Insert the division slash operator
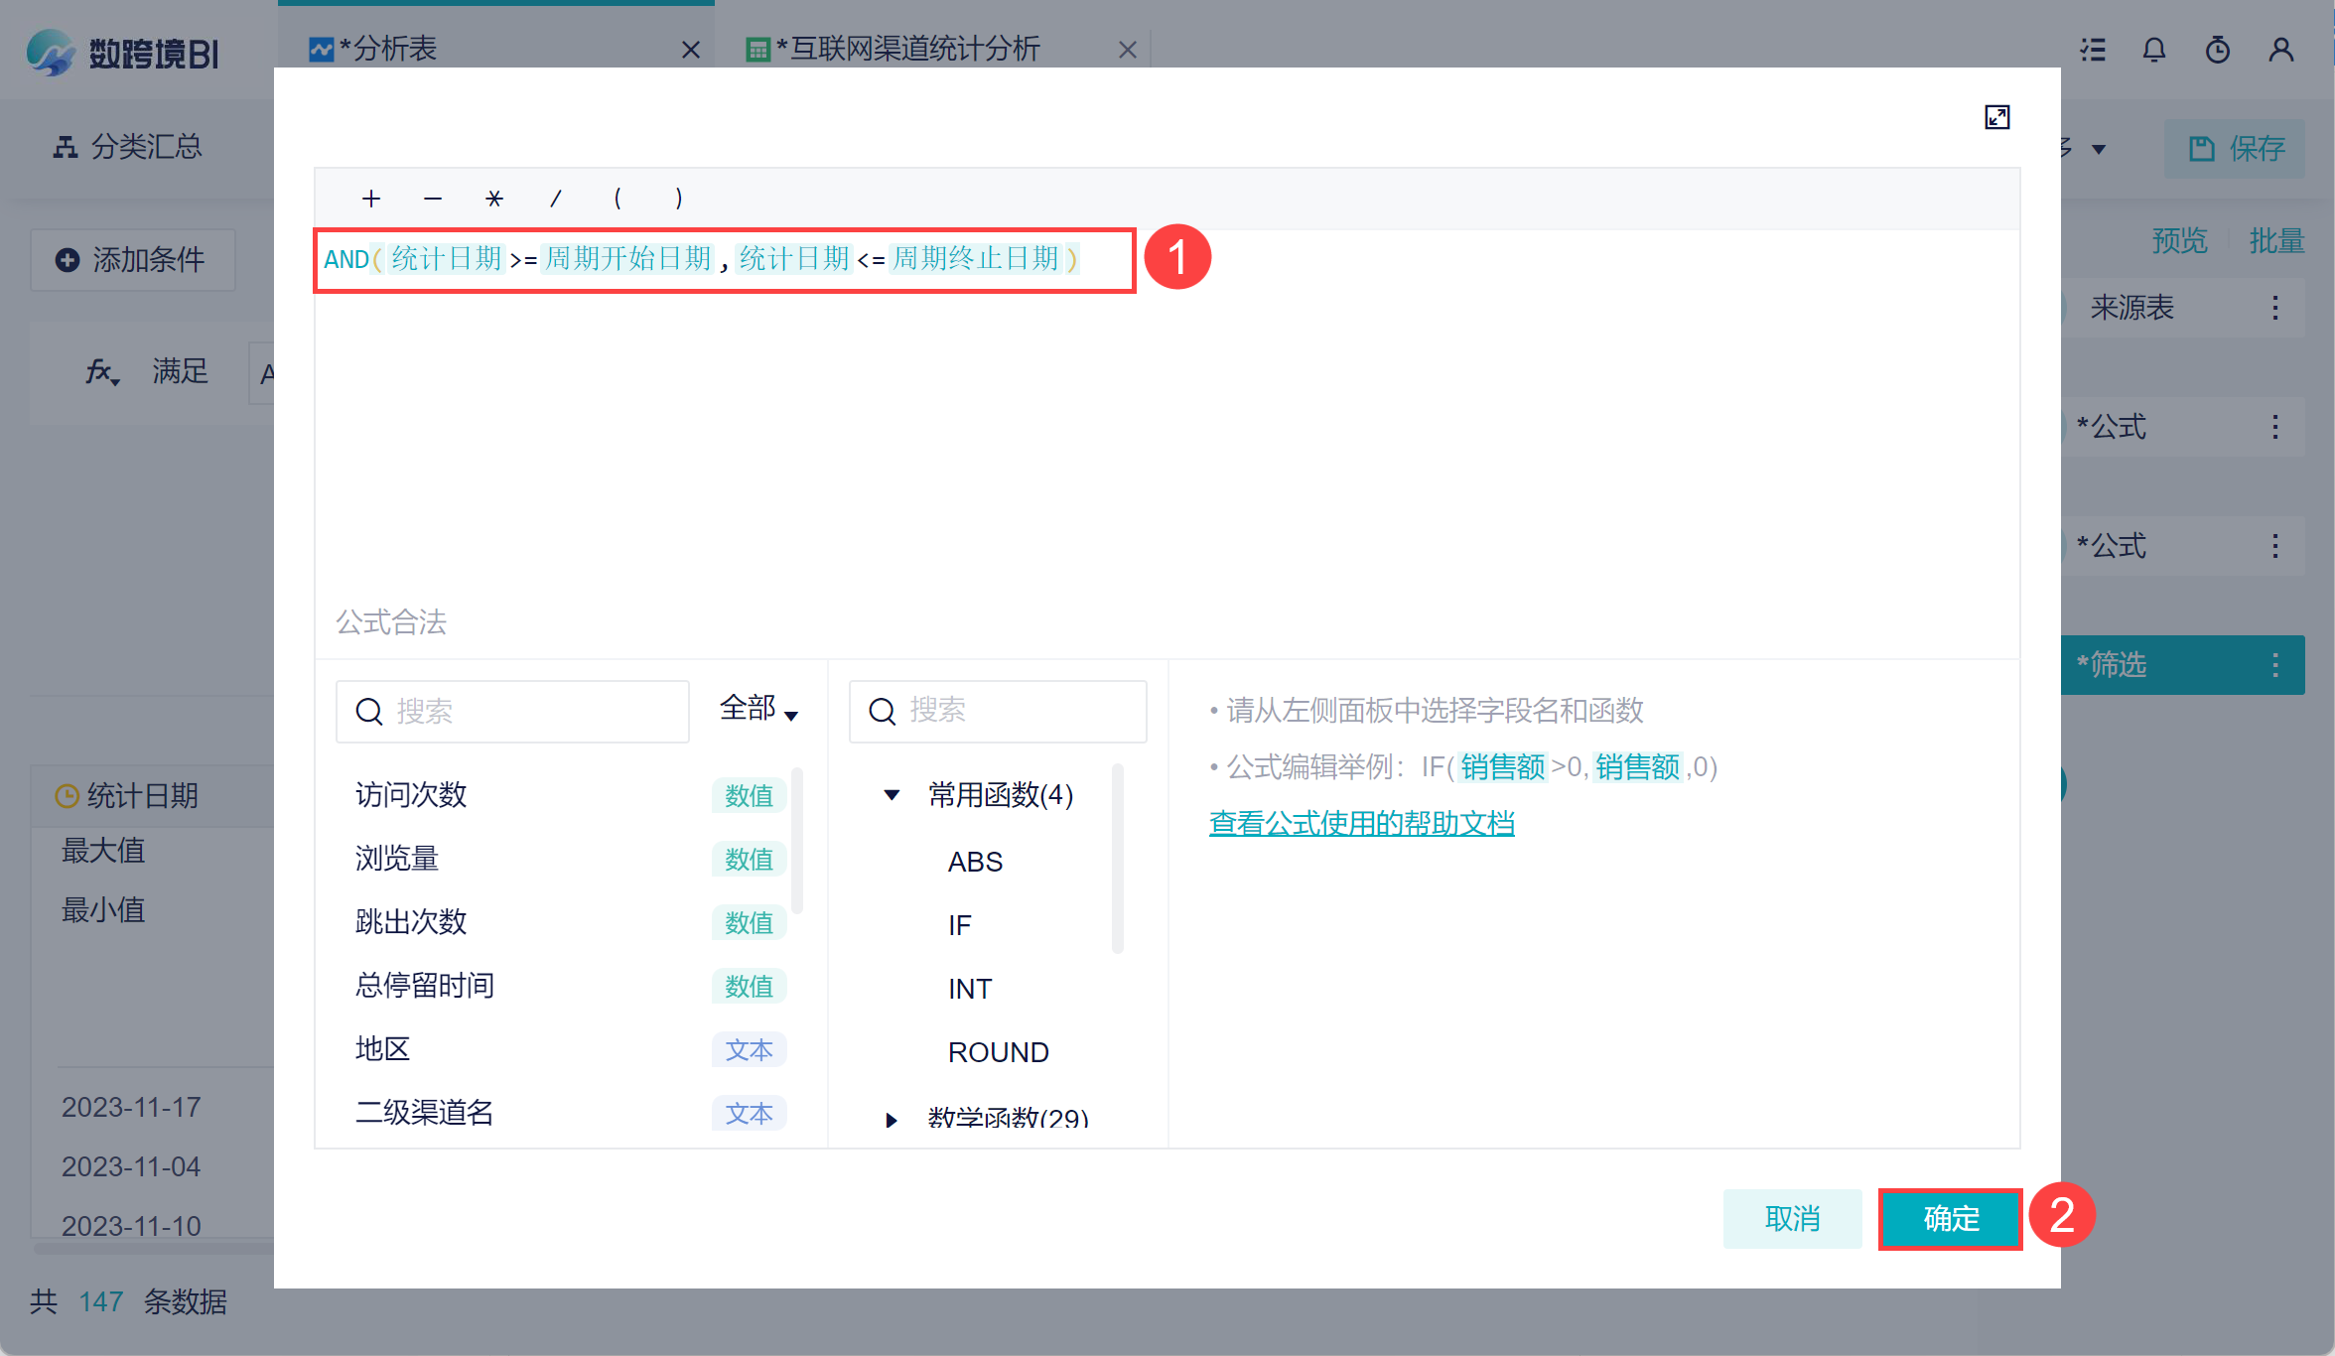This screenshot has height=1356, width=2335. tap(555, 199)
